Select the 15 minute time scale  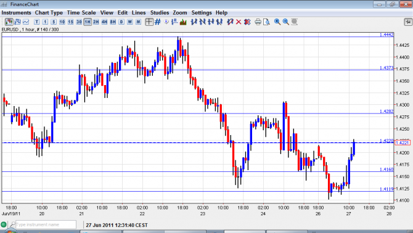point(71,22)
